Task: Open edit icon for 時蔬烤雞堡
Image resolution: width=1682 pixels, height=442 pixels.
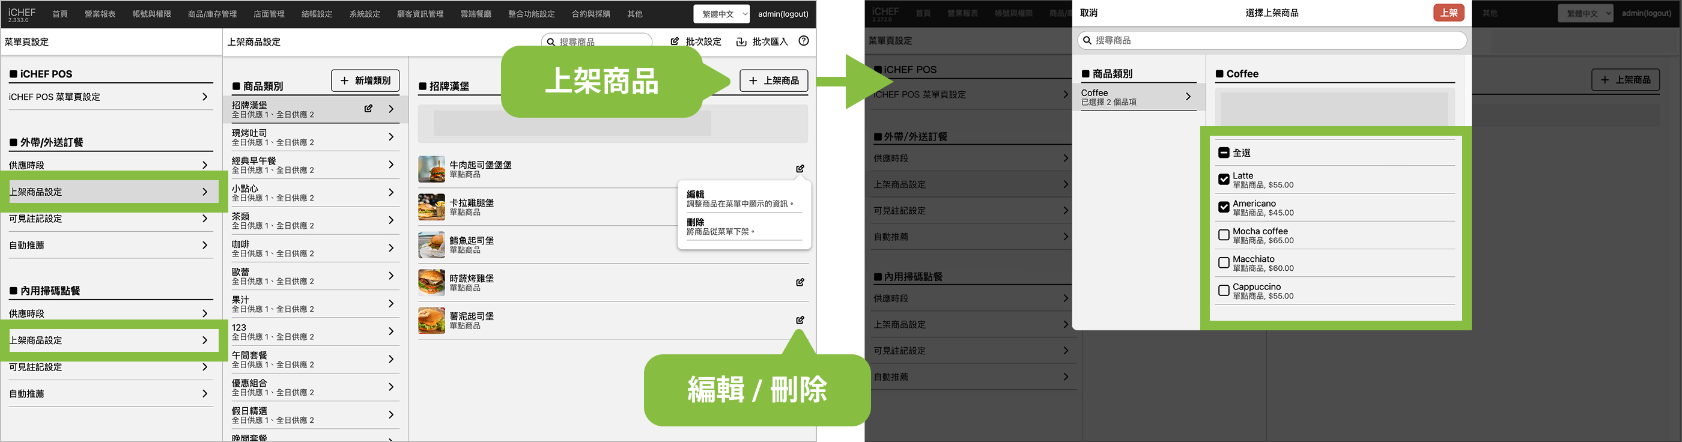Action: [x=800, y=282]
